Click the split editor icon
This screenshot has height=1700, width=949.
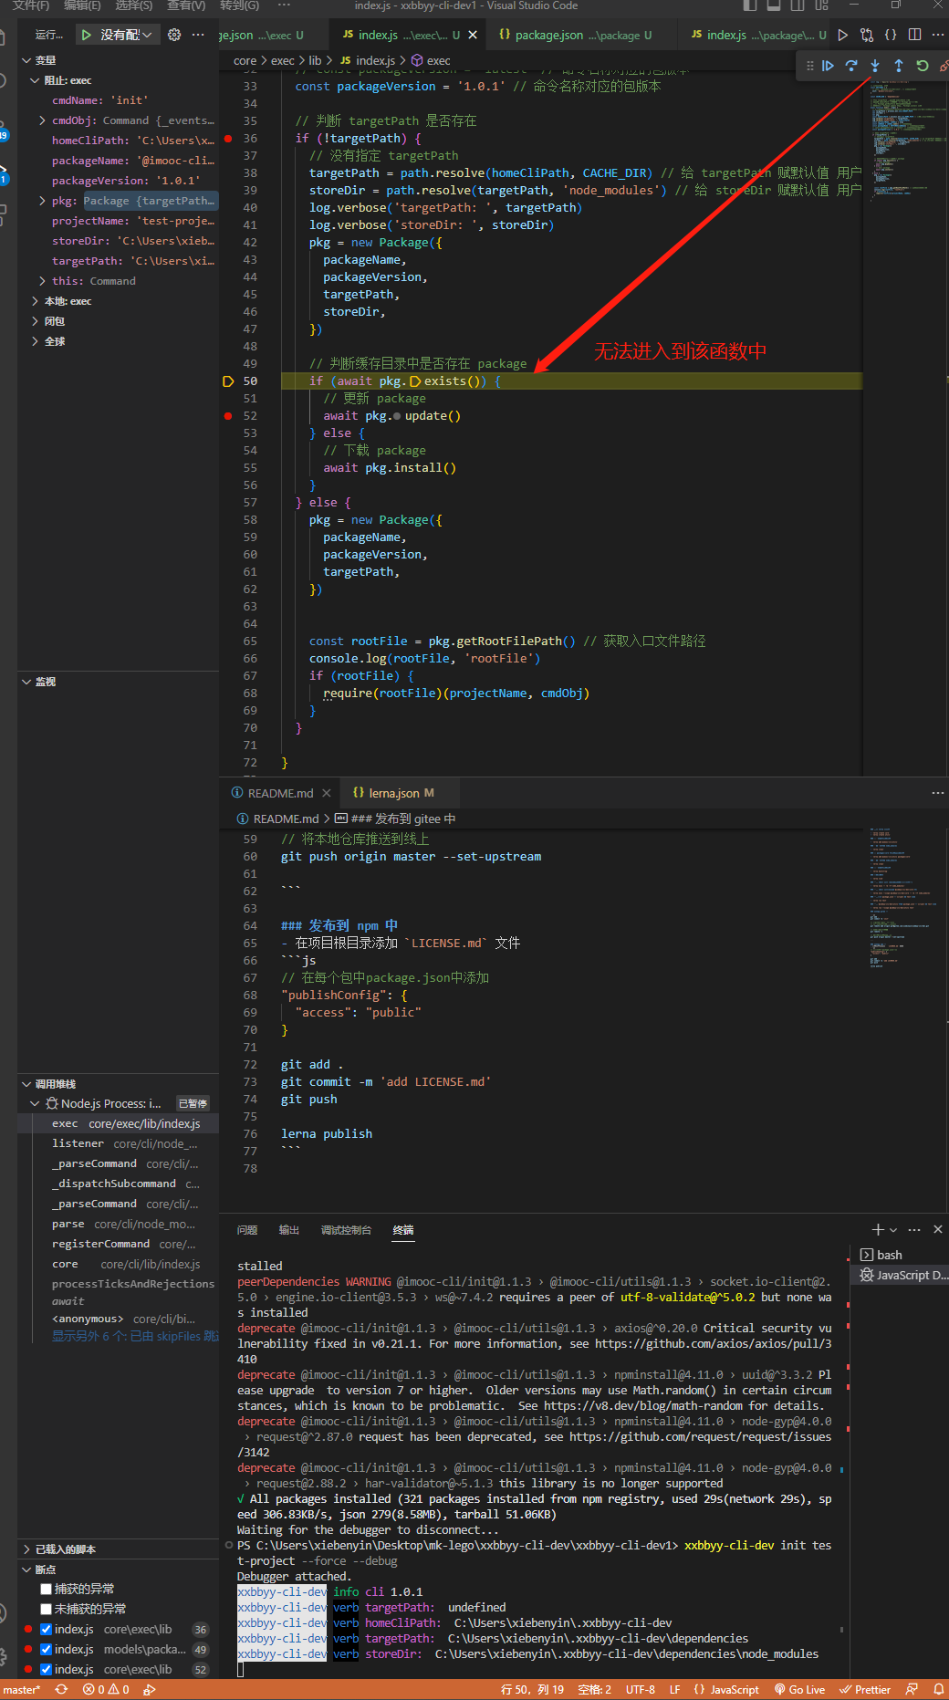(914, 35)
